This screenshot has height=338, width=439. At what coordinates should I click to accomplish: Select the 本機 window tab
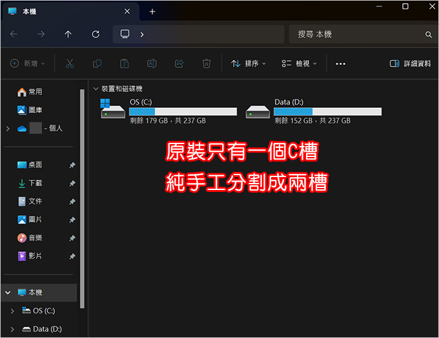tap(70, 12)
